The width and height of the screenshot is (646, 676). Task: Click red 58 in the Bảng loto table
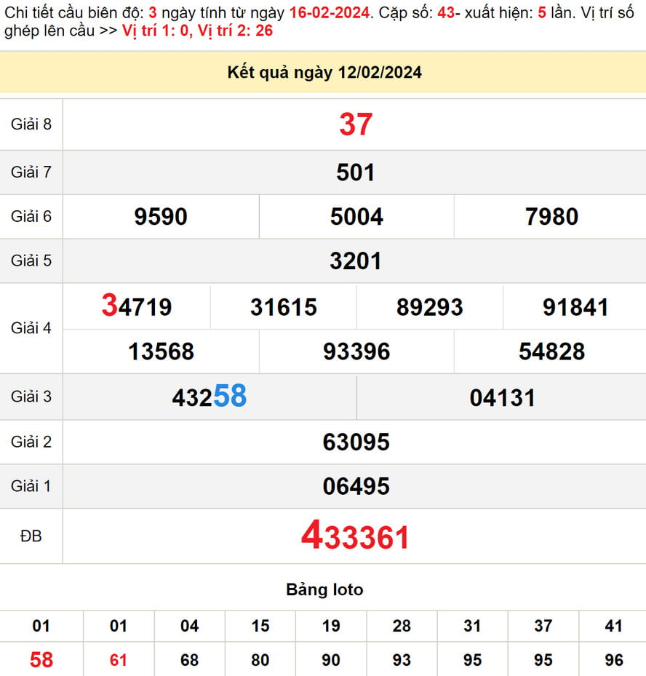(x=41, y=660)
